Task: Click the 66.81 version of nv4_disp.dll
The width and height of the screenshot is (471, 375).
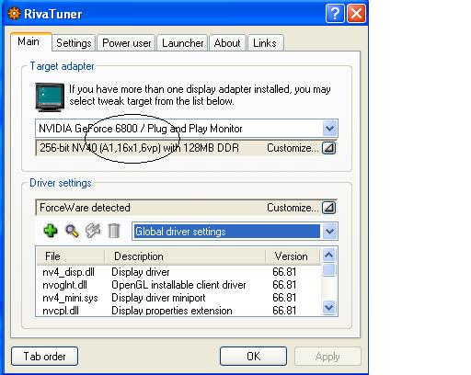Action: click(284, 272)
